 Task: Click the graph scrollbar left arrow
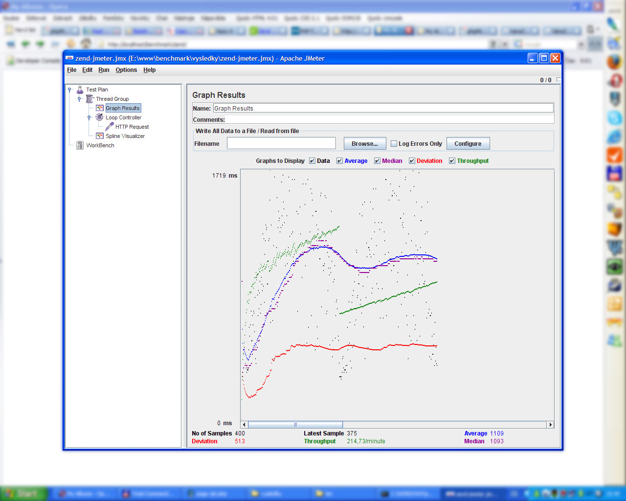(245, 425)
